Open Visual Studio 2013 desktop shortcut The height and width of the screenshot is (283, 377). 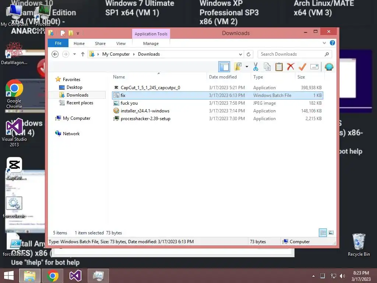tap(14, 133)
